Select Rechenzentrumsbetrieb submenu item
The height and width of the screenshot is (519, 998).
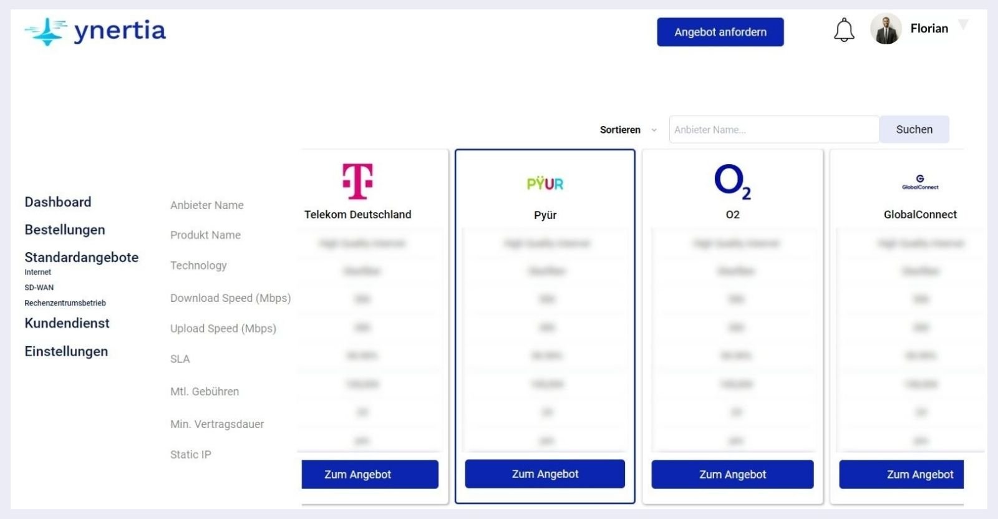coord(65,303)
